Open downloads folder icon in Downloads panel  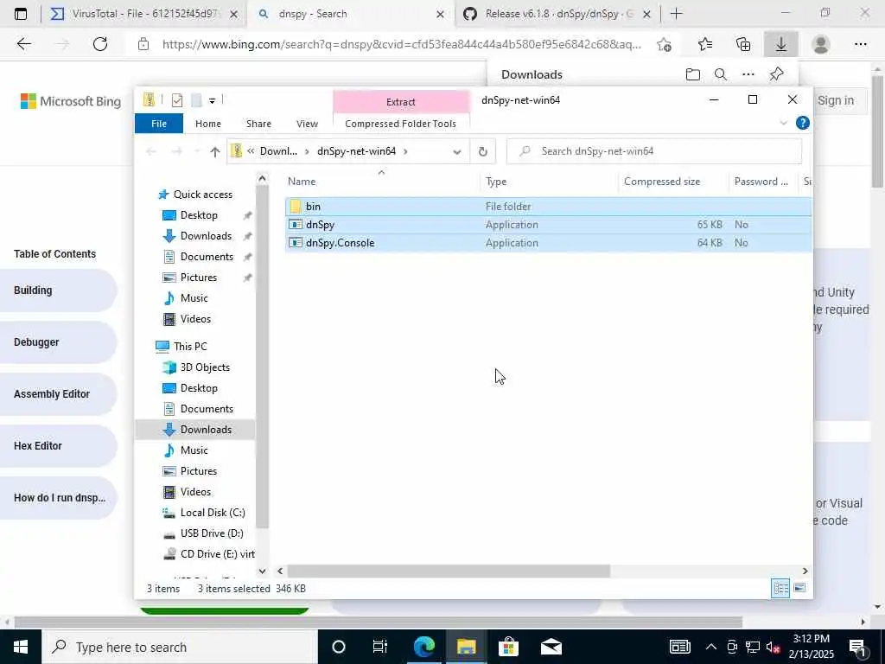click(693, 74)
